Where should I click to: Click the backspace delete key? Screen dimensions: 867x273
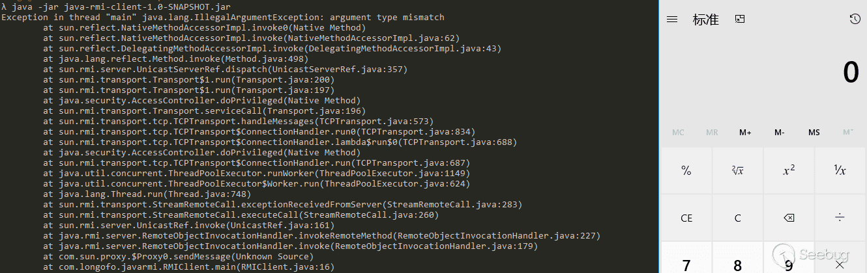tap(789, 218)
